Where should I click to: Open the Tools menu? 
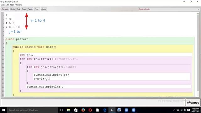point(12,5)
